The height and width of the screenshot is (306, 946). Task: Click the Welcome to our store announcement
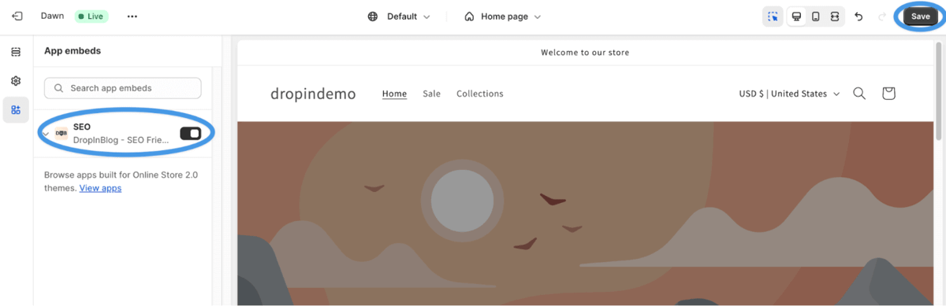click(x=585, y=53)
